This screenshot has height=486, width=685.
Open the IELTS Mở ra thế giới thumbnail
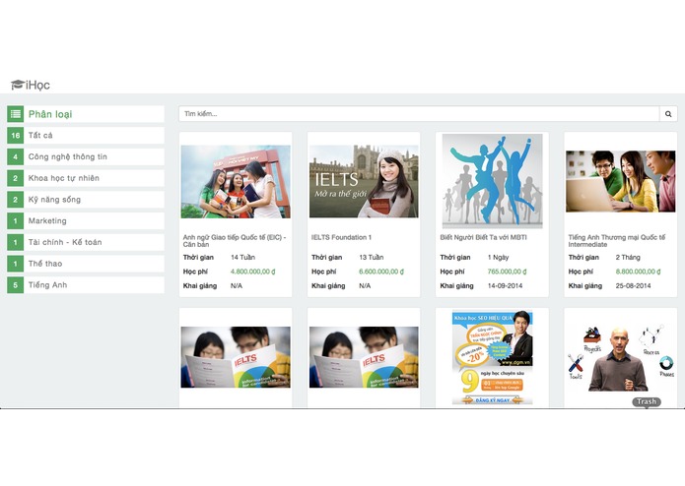(364, 181)
